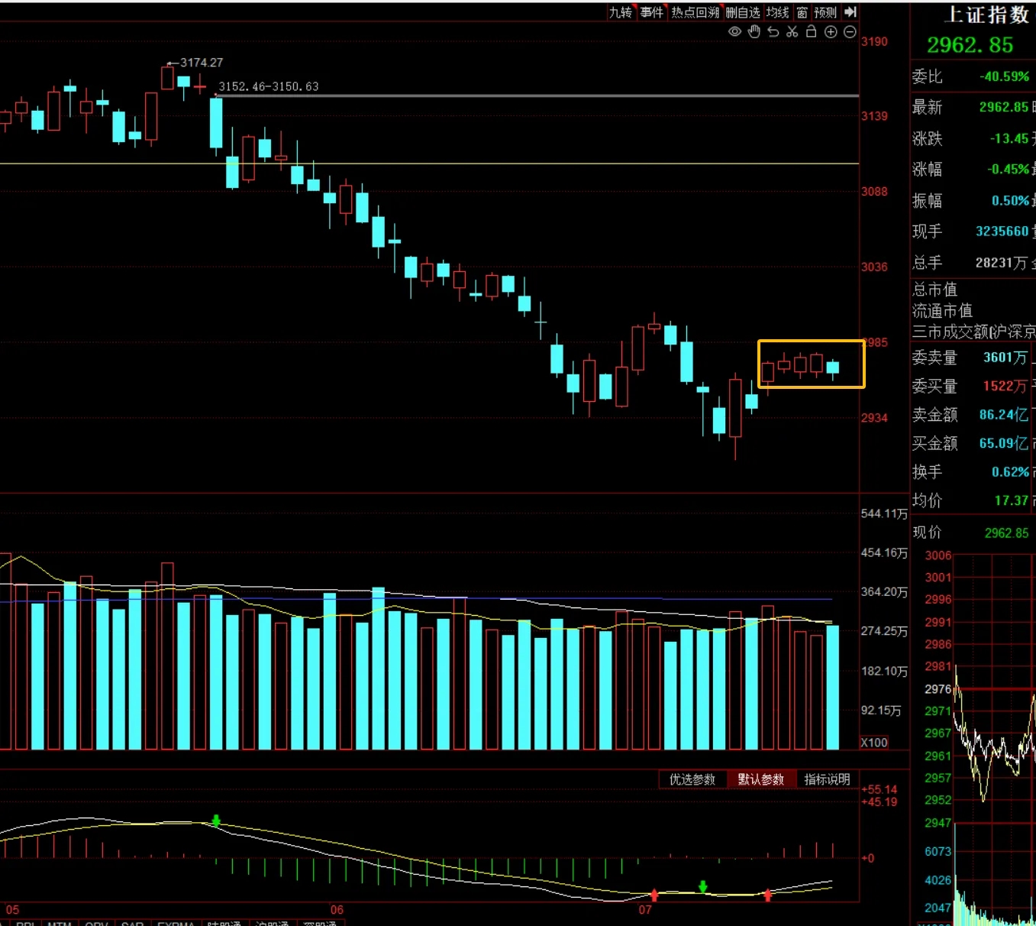Click the 涨跌 -13.45 value

(x=1009, y=138)
